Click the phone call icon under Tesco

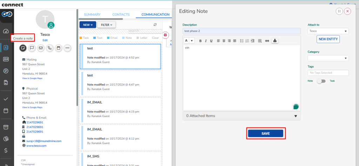tap(49, 48)
